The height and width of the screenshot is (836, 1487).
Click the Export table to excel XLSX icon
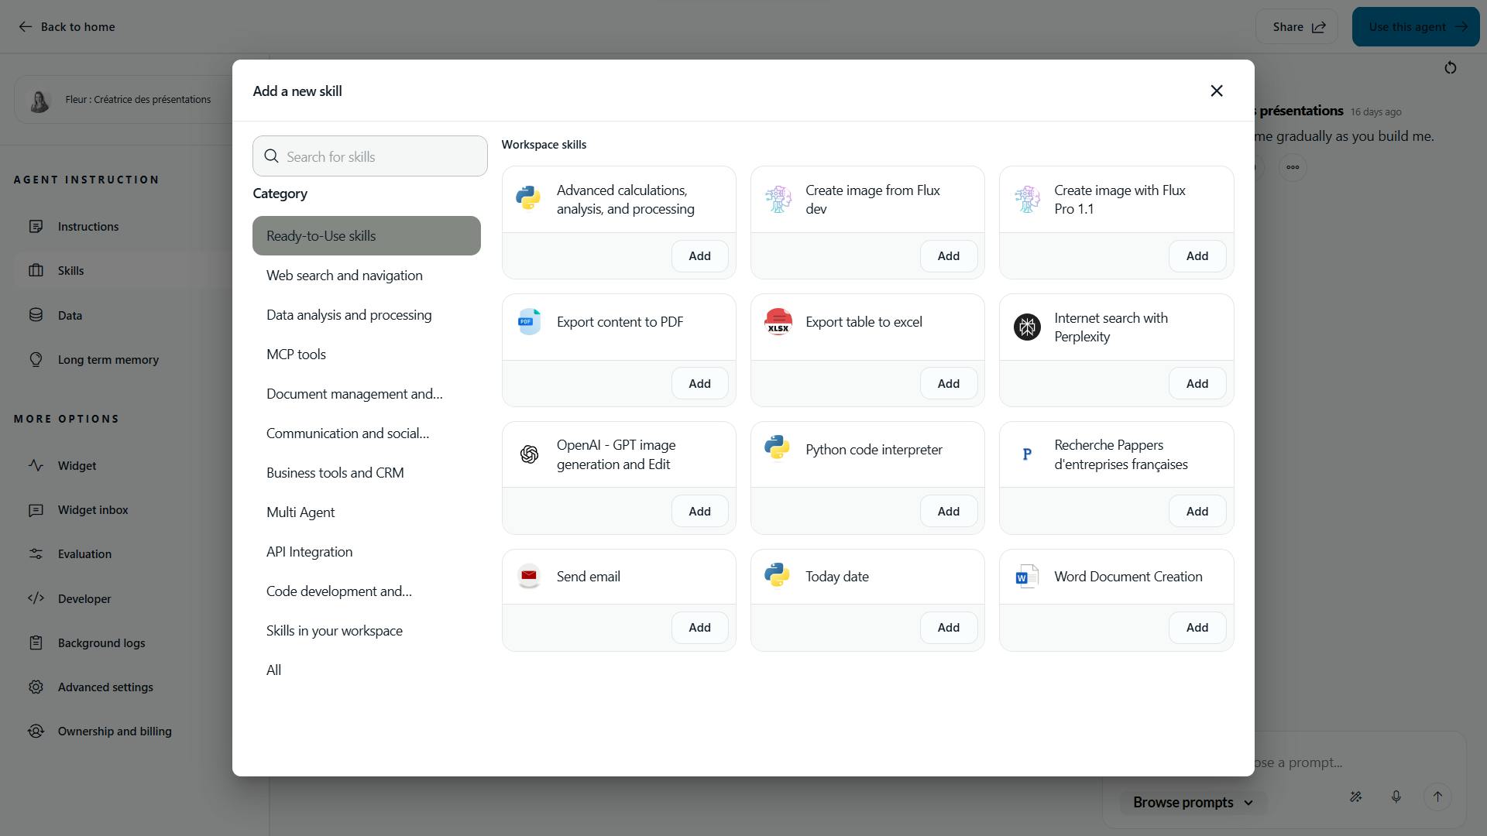pos(778,323)
